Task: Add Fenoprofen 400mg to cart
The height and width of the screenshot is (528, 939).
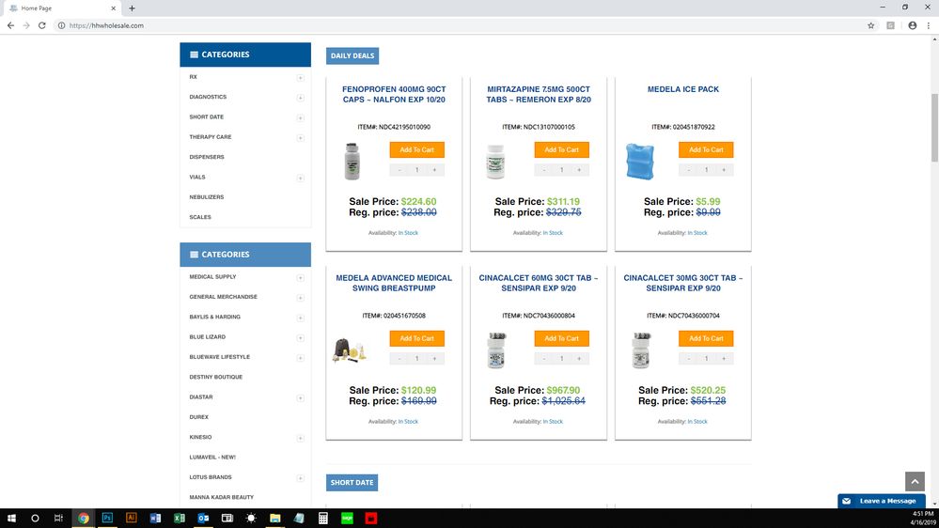Action: tap(416, 149)
